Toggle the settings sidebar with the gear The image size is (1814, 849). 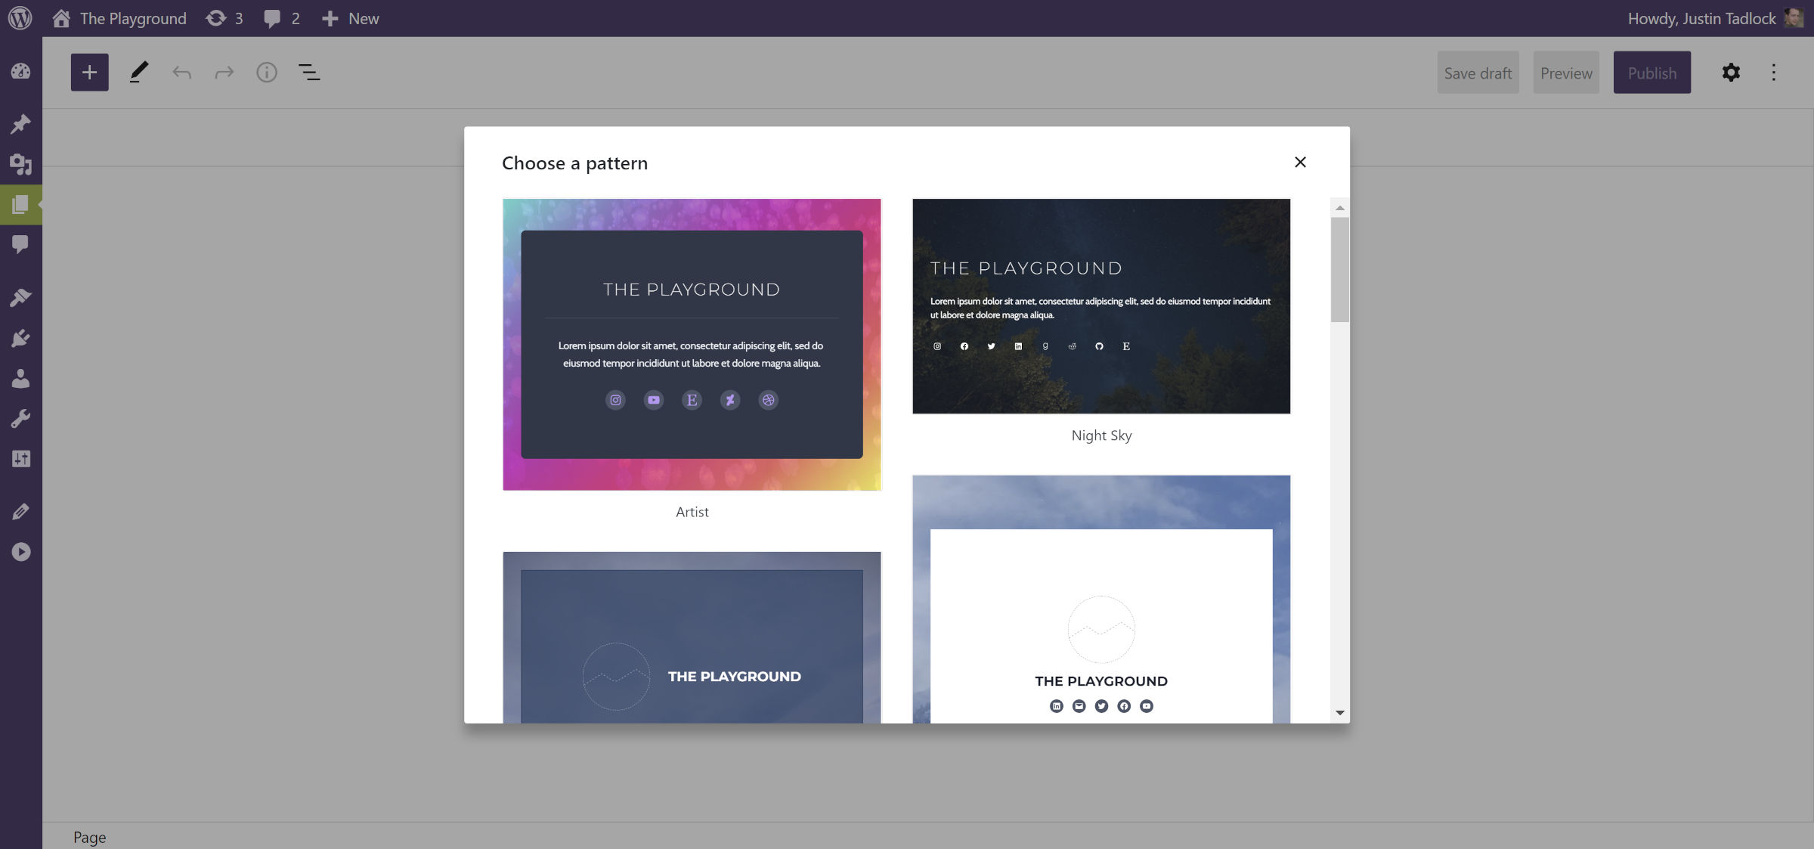click(1731, 72)
